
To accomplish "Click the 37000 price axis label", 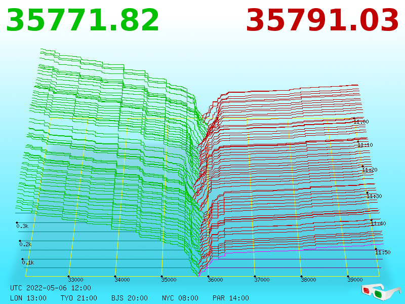I will 262,280.
